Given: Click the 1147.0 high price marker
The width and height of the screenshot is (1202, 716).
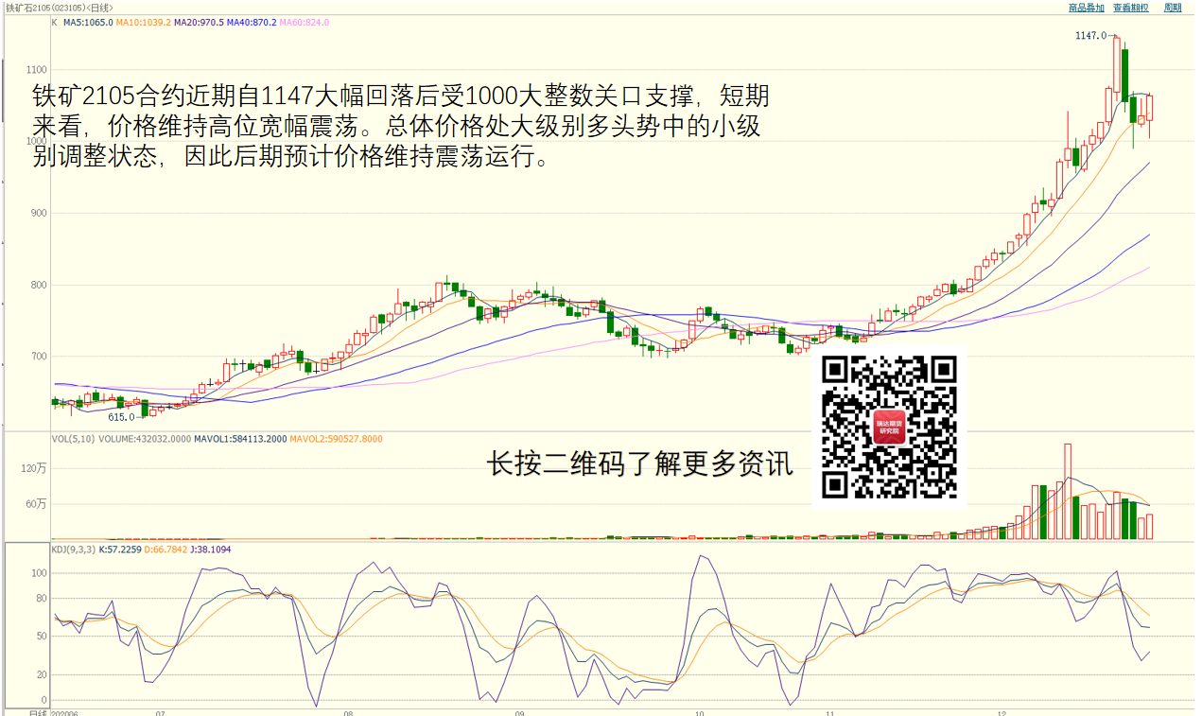Looking at the screenshot, I should tap(1090, 35).
